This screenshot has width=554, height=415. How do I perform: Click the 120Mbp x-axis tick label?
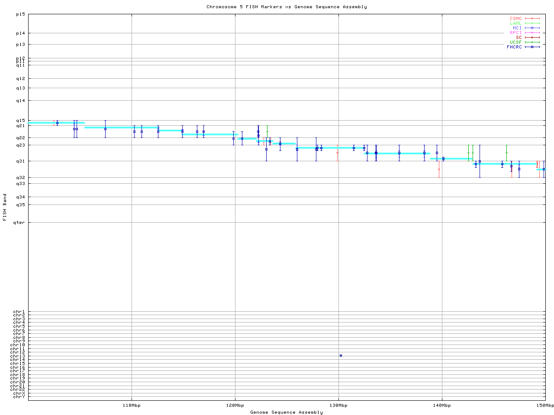[x=235, y=405]
